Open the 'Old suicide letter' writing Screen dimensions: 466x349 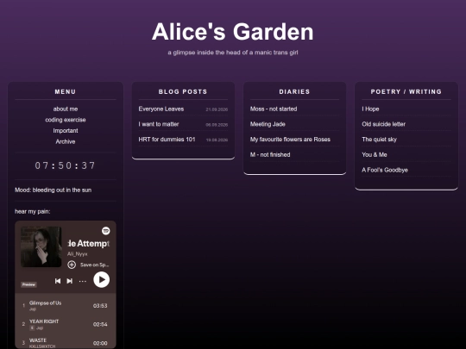pos(383,124)
